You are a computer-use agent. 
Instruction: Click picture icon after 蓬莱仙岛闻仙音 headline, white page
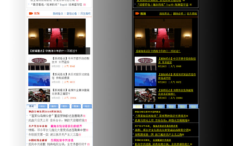pyautogui.click(x=84, y=116)
